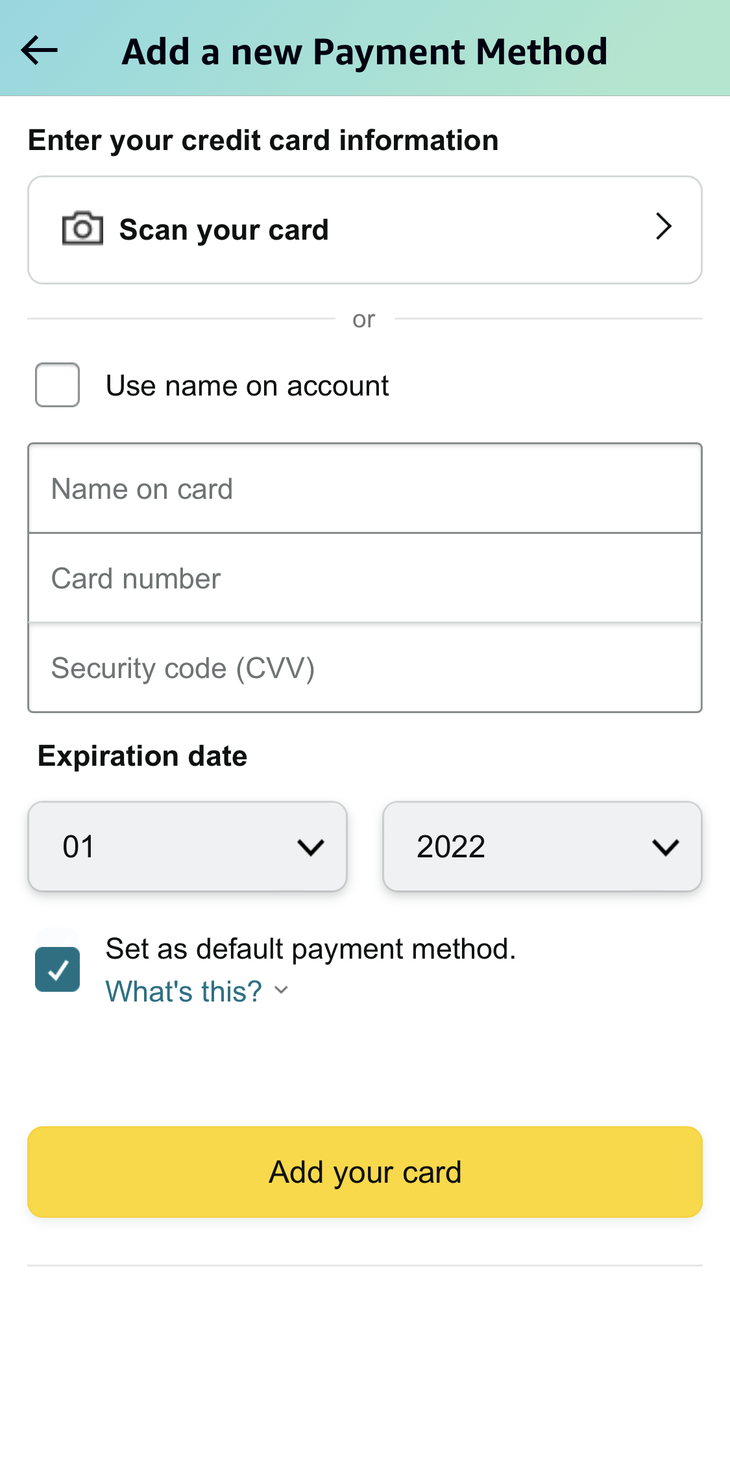Viewport: 730px width, 1462px height.
Task: Click into the Card number field
Action: (x=363, y=577)
